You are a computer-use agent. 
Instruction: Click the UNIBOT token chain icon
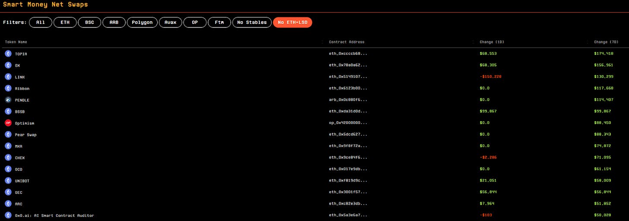(8, 180)
